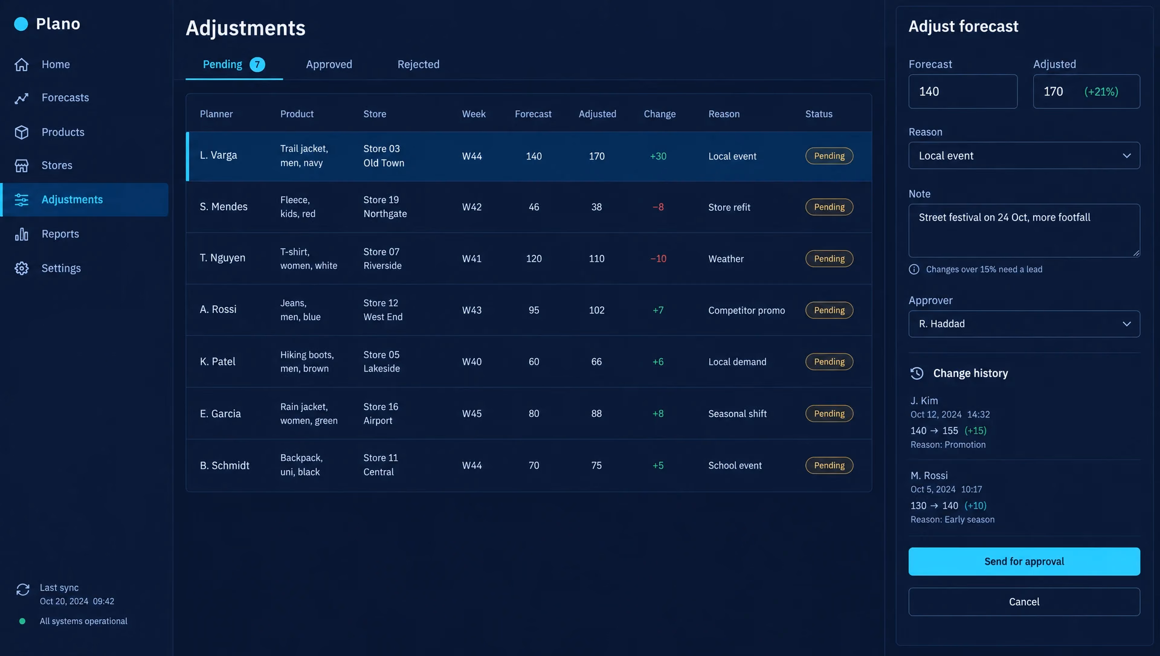This screenshot has height=656, width=1160.
Task: Click the info icon beside 15% notice
Action: tap(914, 269)
